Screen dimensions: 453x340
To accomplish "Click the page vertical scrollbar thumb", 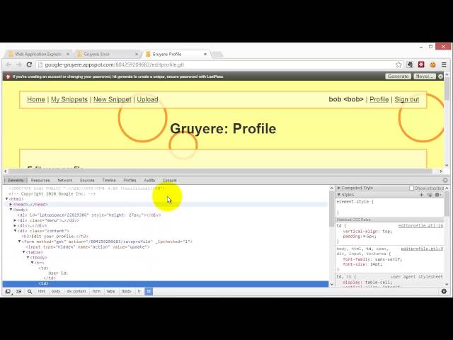I will [x=447, y=88].
